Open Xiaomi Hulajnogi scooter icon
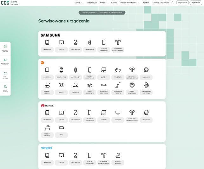Viewport: 204px width, 169px height. click(76, 85)
